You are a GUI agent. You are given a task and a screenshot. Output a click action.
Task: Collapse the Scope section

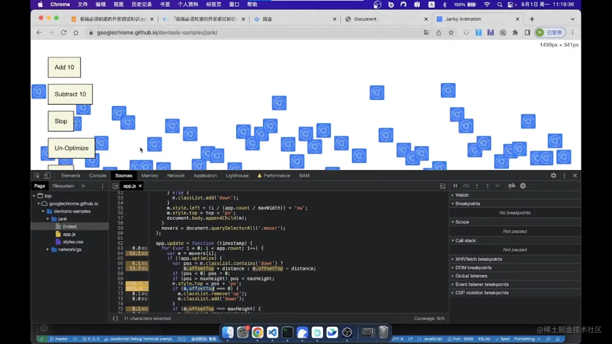tap(462, 222)
